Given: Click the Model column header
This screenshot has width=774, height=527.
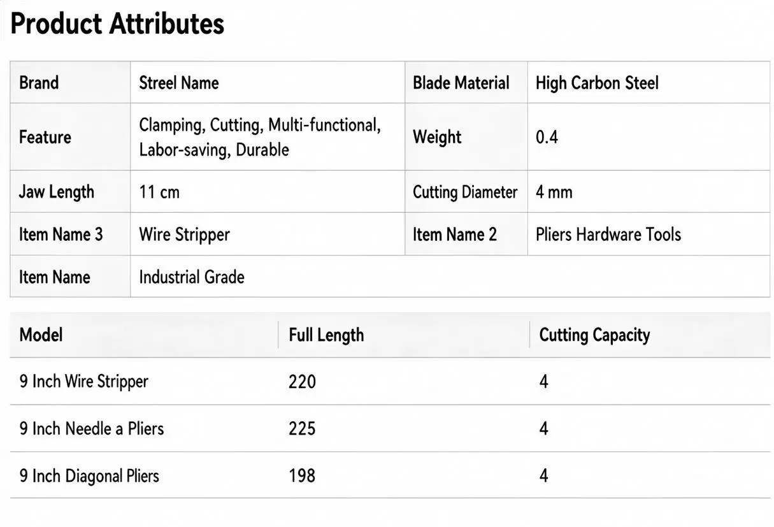Looking at the screenshot, I should click(x=41, y=335).
